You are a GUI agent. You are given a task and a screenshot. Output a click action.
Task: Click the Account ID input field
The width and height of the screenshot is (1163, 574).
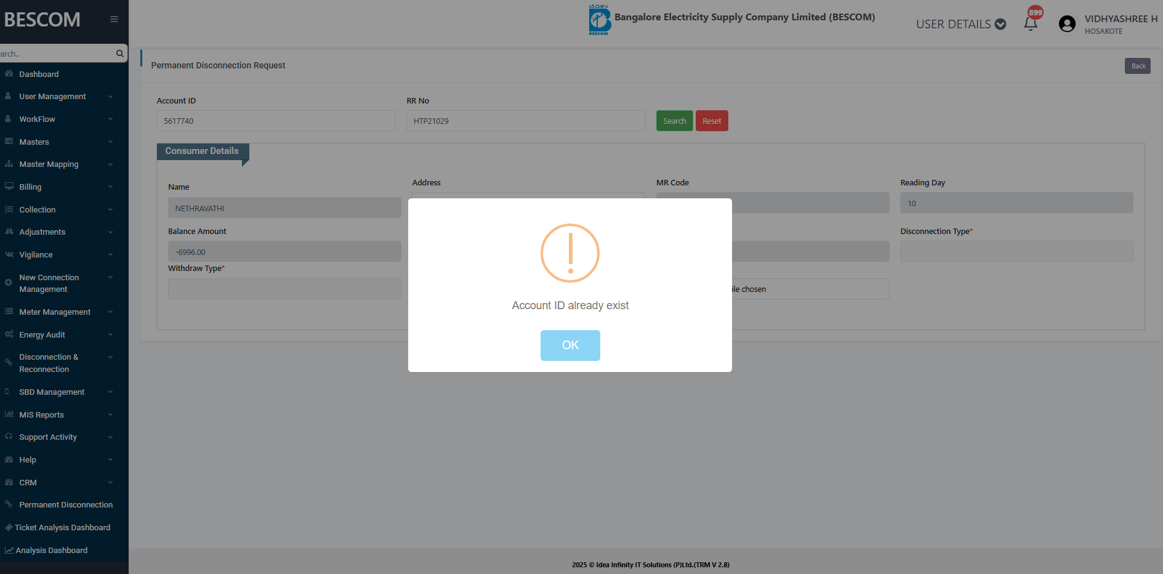[x=276, y=121]
